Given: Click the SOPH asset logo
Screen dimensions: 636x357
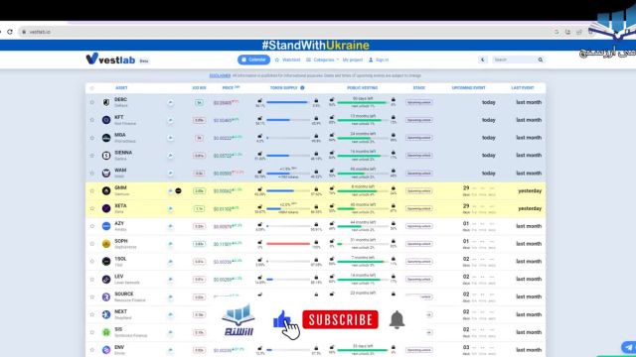Looking at the screenshot, I should pos(106,244).
